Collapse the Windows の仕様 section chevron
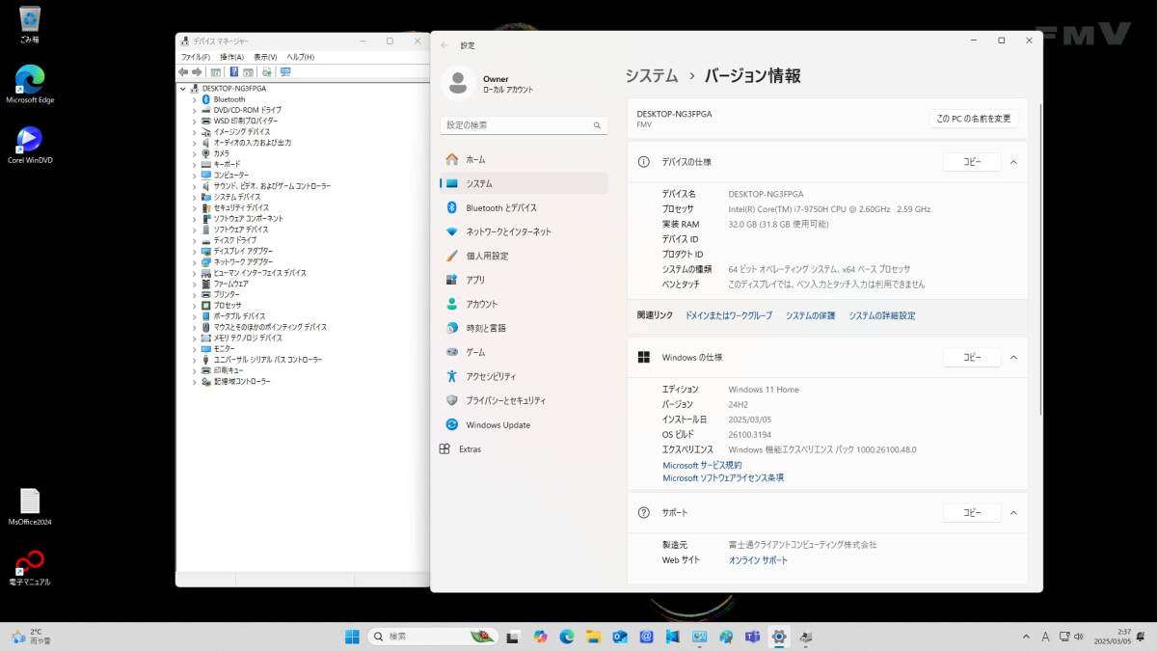The height and width of the screenshot is (651, 1157). 1013,357
